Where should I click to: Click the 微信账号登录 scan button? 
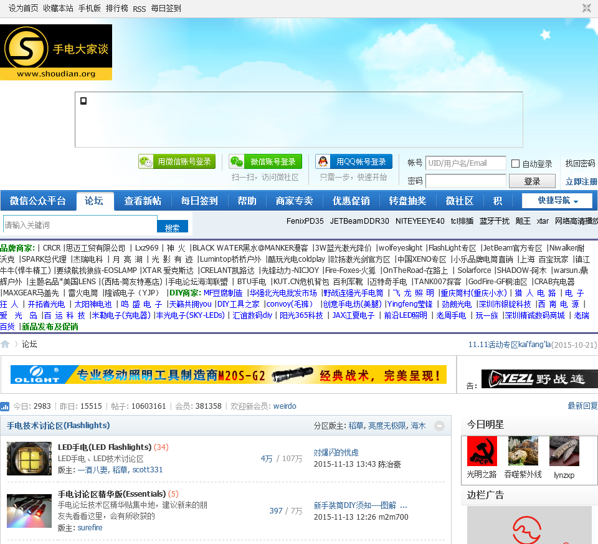click(265, 161)
